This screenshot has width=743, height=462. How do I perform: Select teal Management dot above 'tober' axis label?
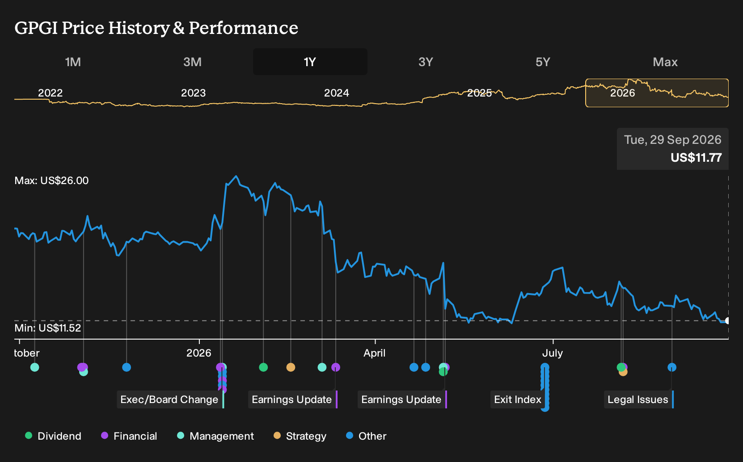tap(34, 367)
